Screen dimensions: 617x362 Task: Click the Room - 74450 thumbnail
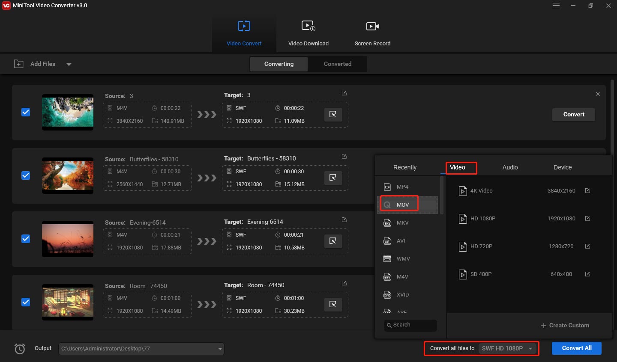68,302
